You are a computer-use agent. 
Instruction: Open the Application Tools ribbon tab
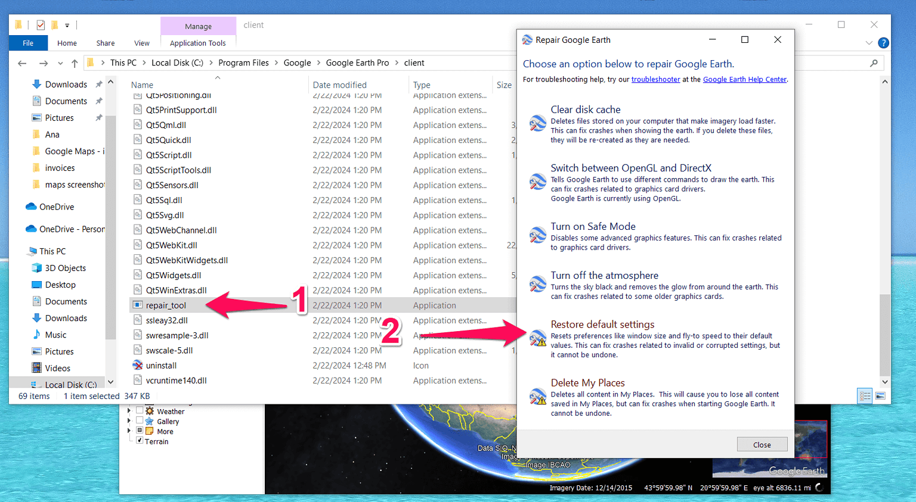(198, 43)
